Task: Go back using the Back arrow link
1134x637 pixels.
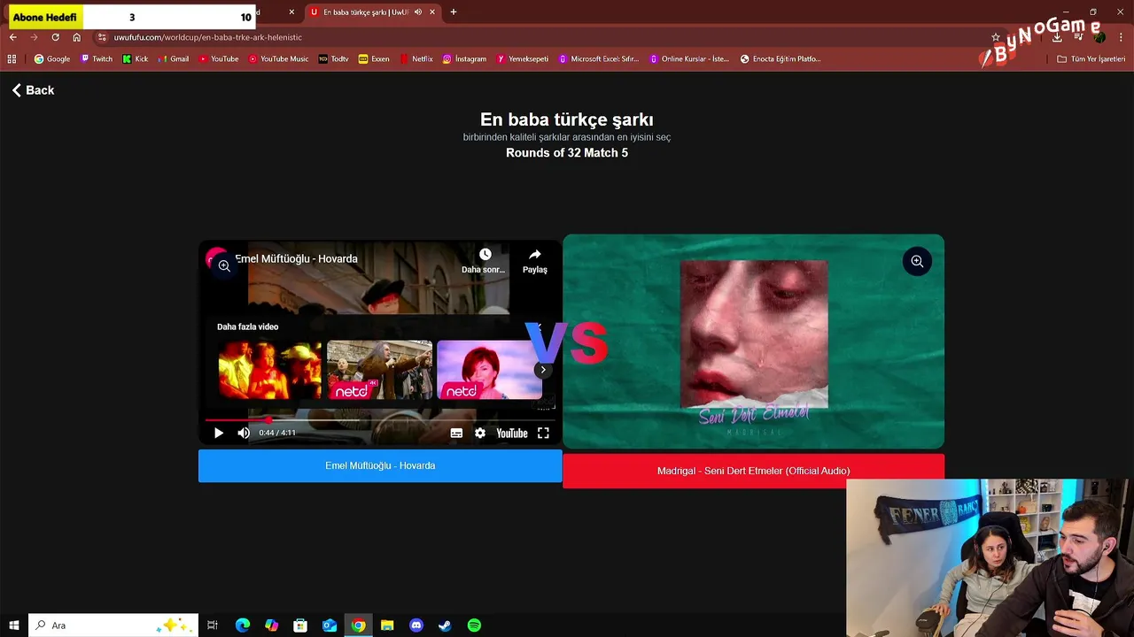Action: tap(33, 90)
